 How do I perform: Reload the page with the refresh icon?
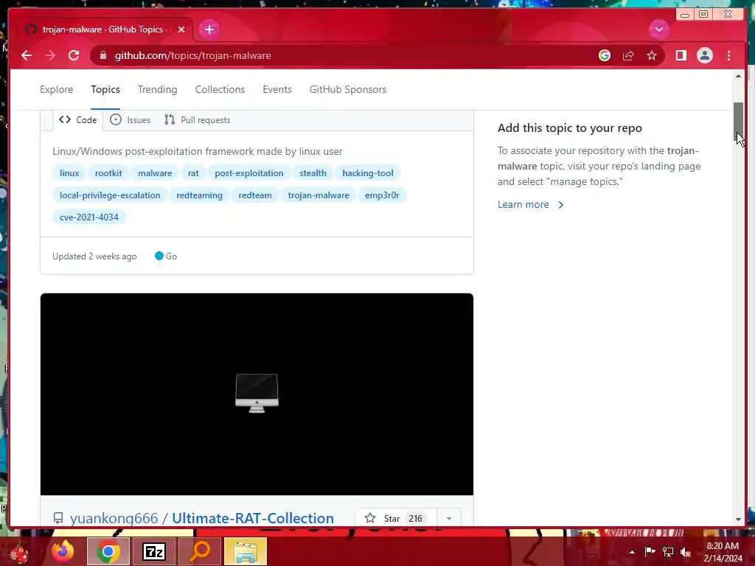click(74, 56)
